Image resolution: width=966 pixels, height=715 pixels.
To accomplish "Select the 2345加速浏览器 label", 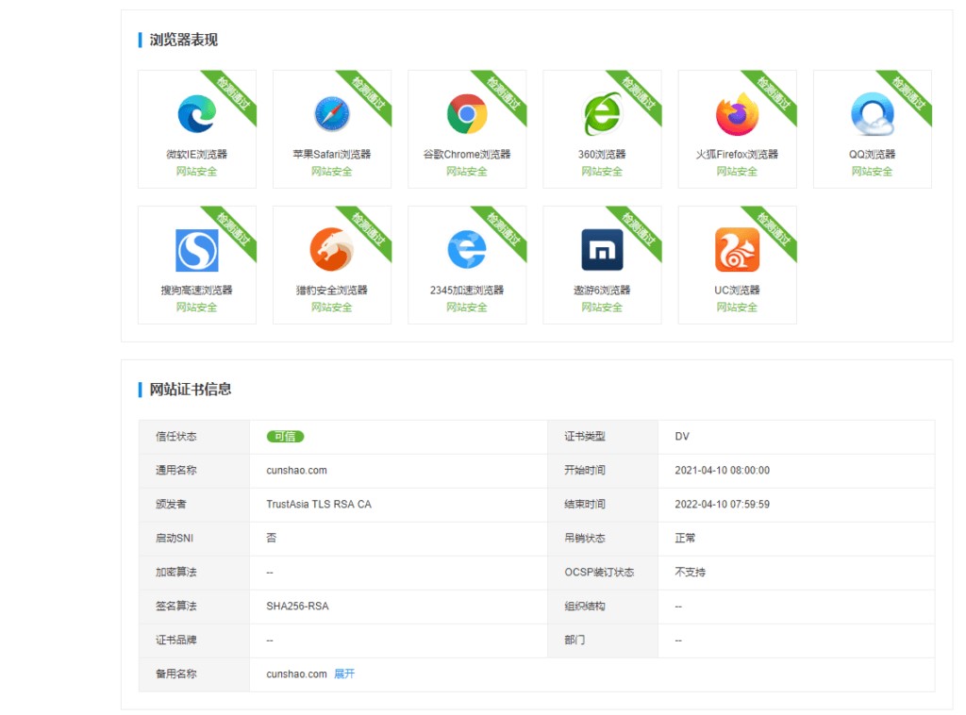I will pos(467,291).
